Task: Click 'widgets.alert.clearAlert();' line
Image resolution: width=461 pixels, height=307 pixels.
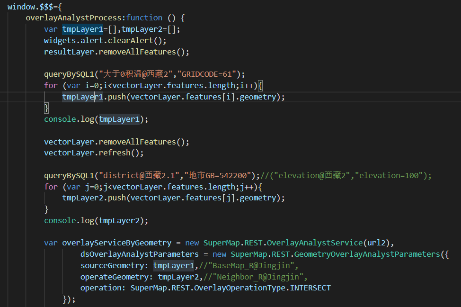Action: tap(105, 41)
